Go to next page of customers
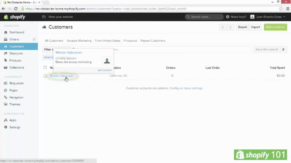Screen dimensions: 291x163 click(231, 27)
